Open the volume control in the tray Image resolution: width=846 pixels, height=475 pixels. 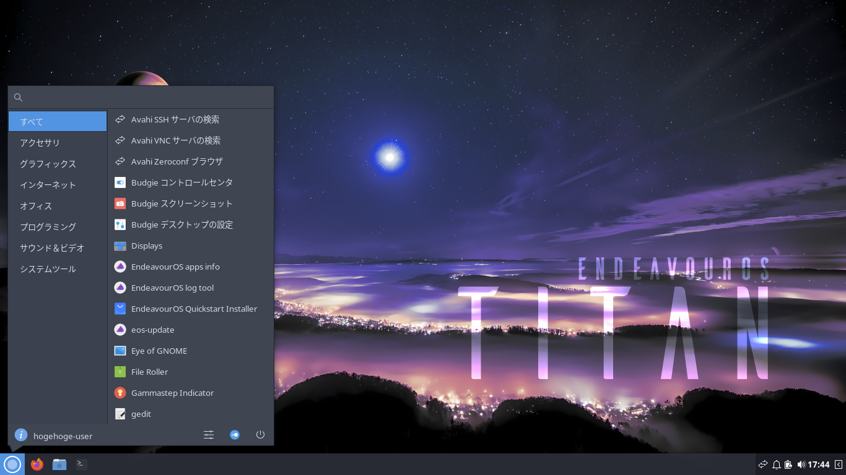801,464
